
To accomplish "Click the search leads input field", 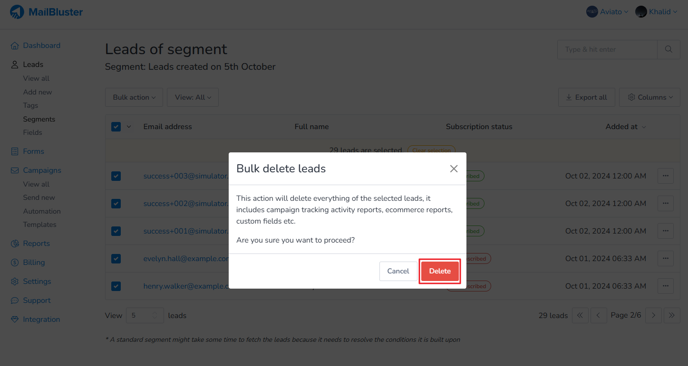I will click(607, 49).
